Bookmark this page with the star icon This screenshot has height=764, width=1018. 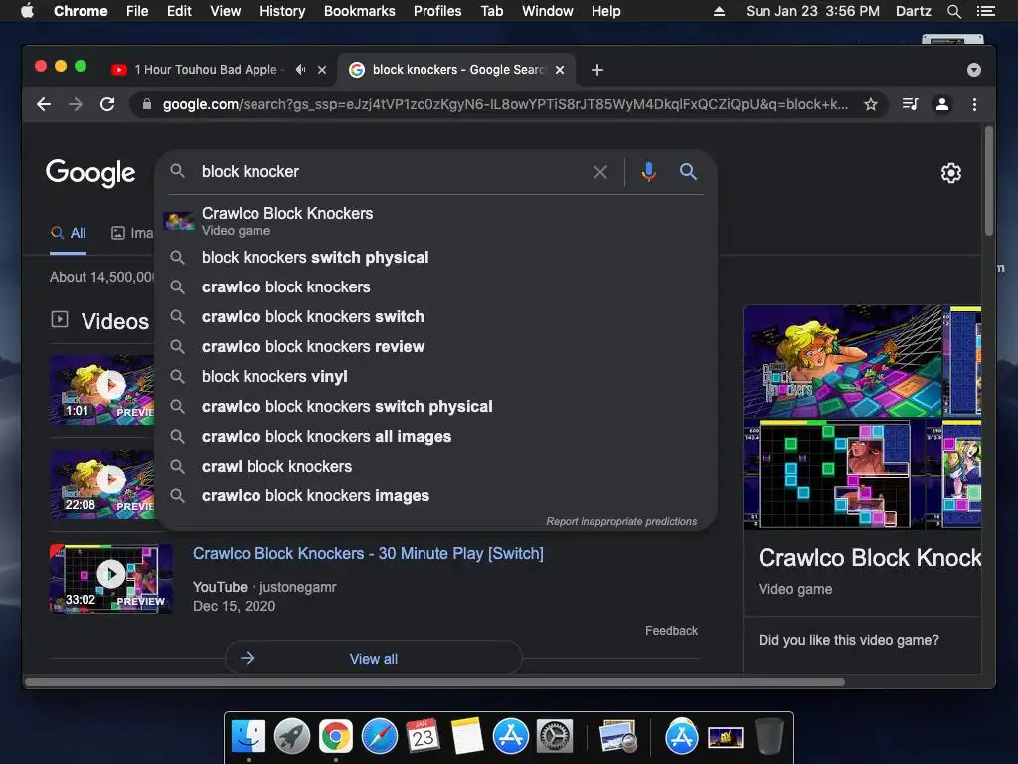pyautogui.click(x=871, y=104)
